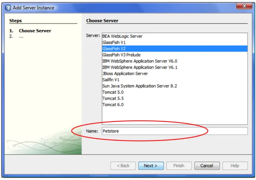256x180 pixels.
Task: Click the Add Server Instance title icon
Action: tap(8, 8)
